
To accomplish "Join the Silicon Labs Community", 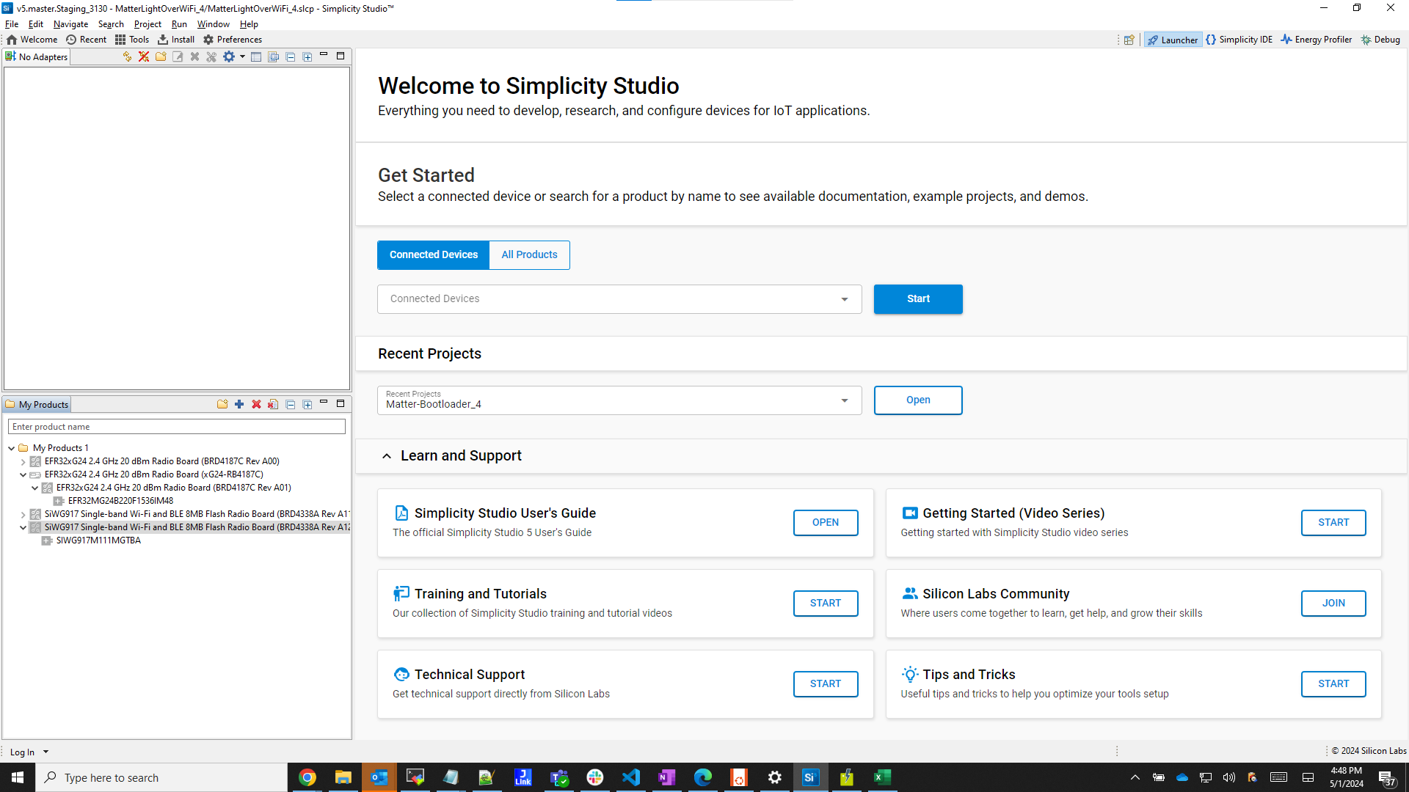I will click(1333, 603).
